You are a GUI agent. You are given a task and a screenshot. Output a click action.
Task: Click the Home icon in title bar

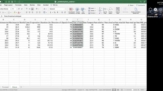tap(6, 2)
